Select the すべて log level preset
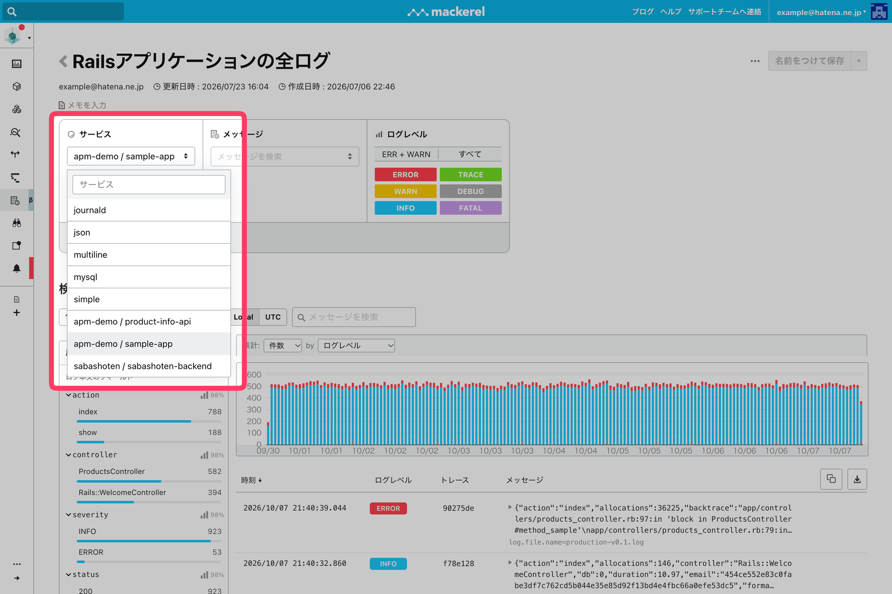The image size is (892, 594). coord(470,154)
